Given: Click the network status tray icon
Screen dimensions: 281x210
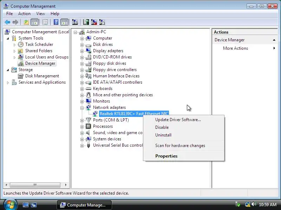Looking at the screenshot, I should [x=248, y=204].
